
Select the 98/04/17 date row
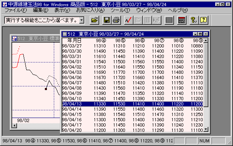[133, 125]
